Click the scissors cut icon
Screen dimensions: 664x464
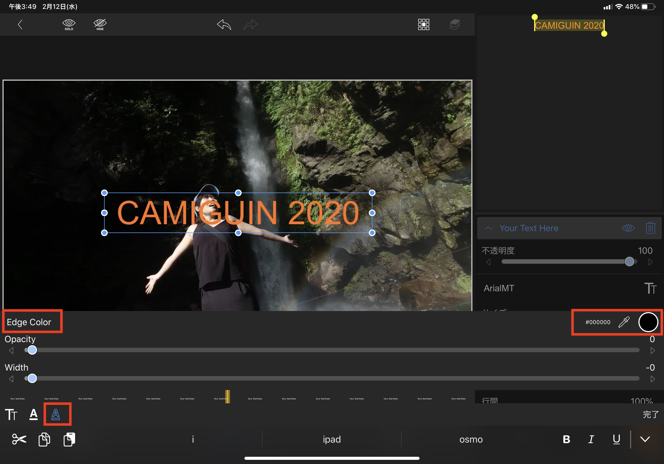19,439
